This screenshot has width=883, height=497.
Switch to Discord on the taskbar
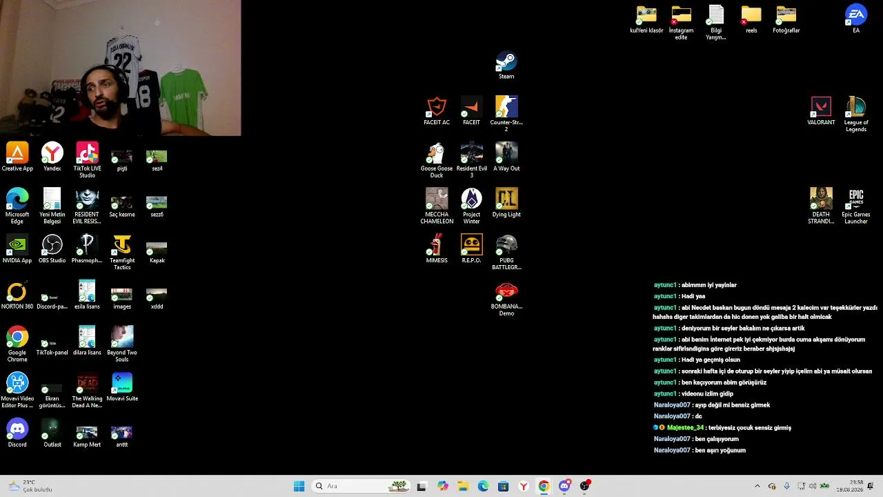(x=564, y=486)
